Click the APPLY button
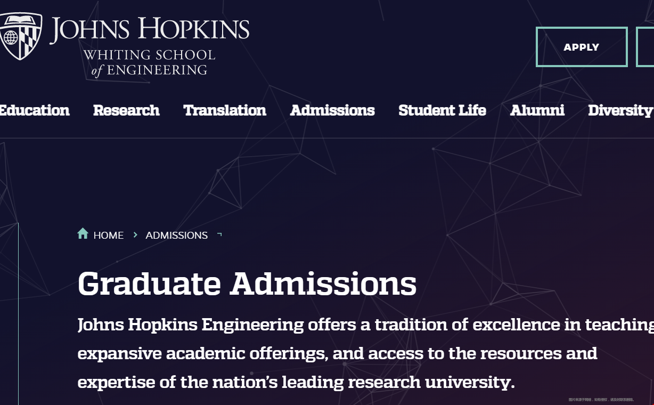This screenshot has width=654, height=405. point(581,47)
